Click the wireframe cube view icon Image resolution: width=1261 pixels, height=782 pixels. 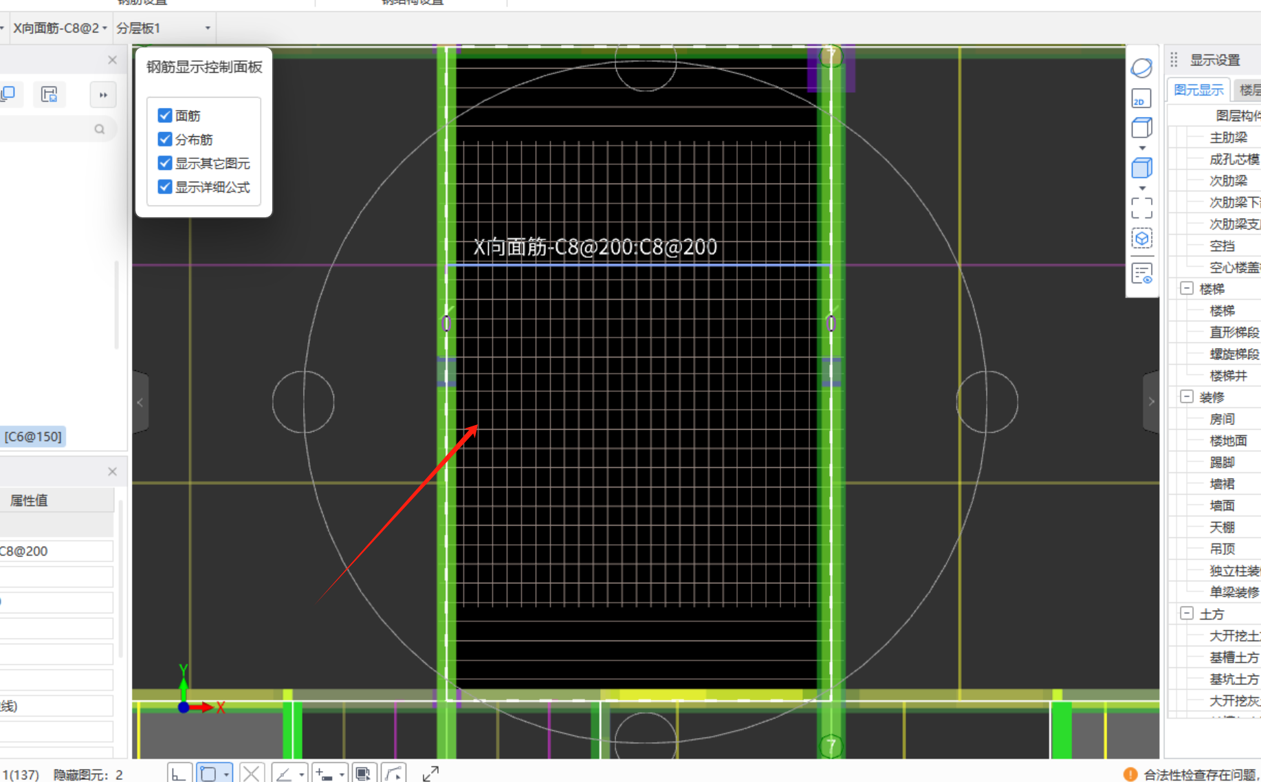click(x=1141, y=128)
